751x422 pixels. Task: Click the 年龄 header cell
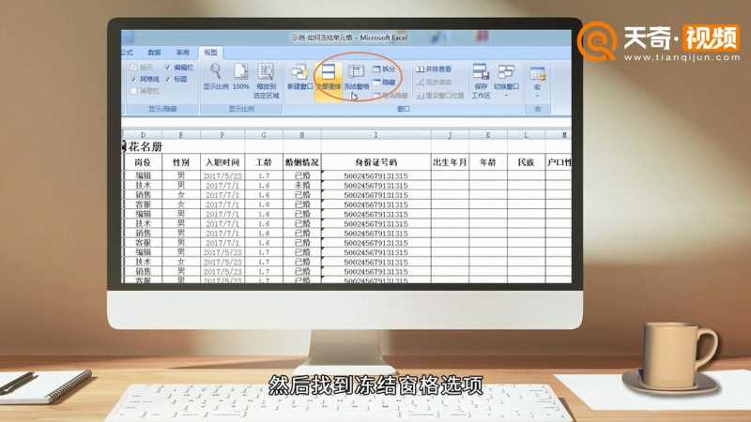(x=487, y=162)
